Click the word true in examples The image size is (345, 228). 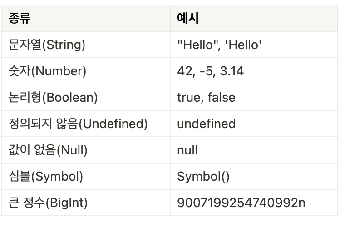click(188, 97)
